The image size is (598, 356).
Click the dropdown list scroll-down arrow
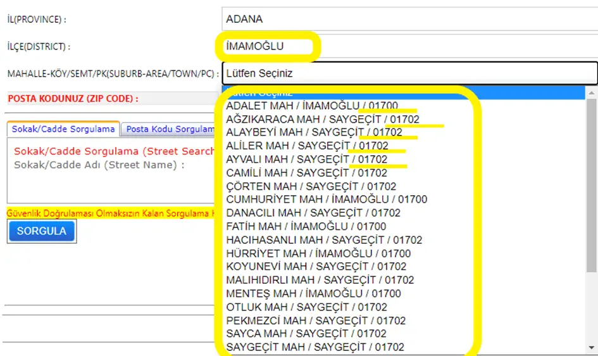point(592,347)
